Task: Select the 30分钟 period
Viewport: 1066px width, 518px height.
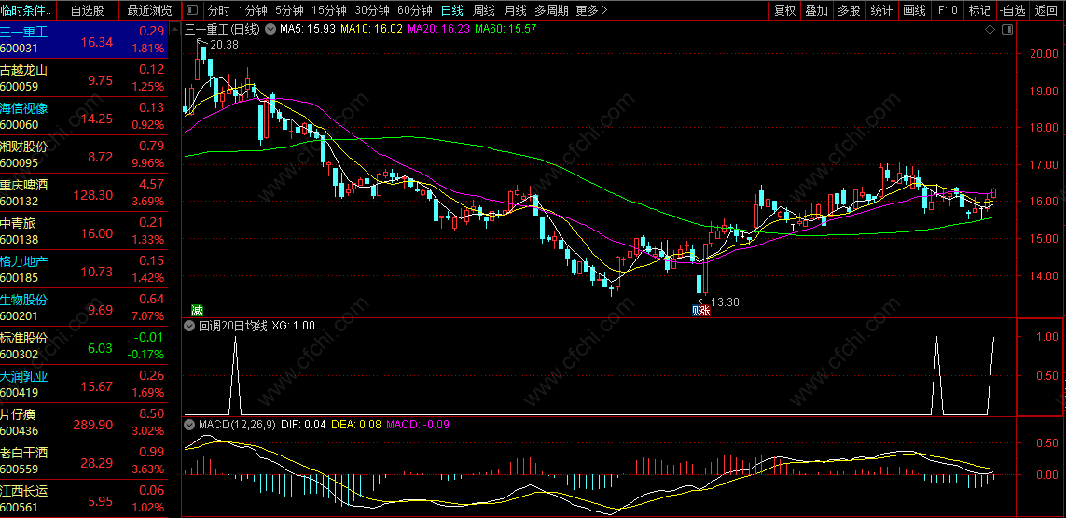Action: click(x=372, y=10)
